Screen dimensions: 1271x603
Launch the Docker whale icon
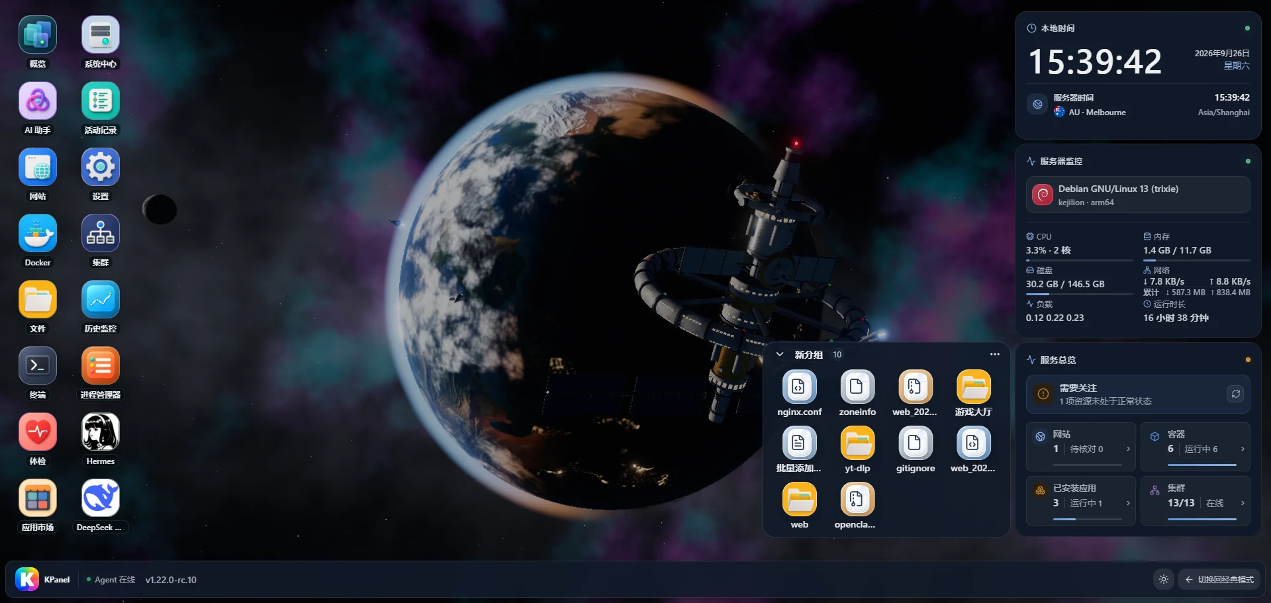(x=38, y=234)
